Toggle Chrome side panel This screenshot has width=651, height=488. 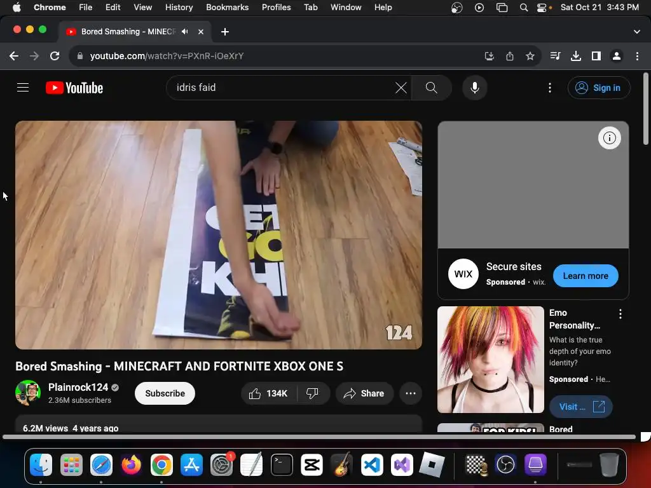click(596, 56)
